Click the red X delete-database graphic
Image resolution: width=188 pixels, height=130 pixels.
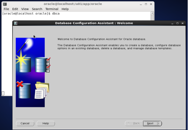(x=23, y=90)
